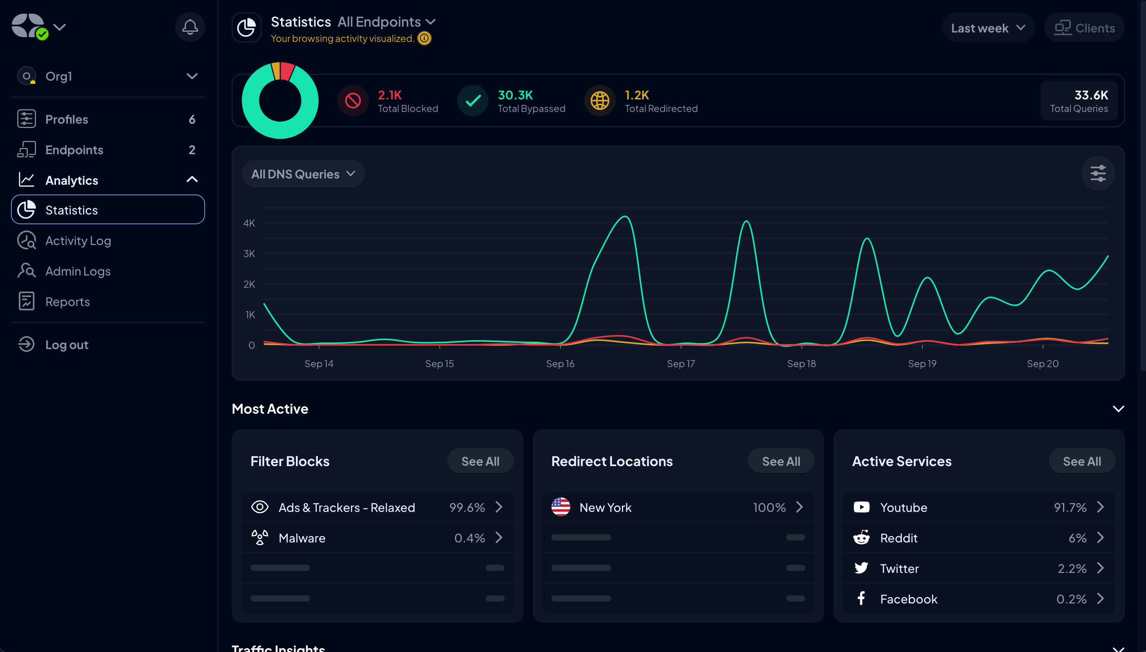
Task: Click the Total Blocked icon indicator
Action: click(x=353, y=100)
